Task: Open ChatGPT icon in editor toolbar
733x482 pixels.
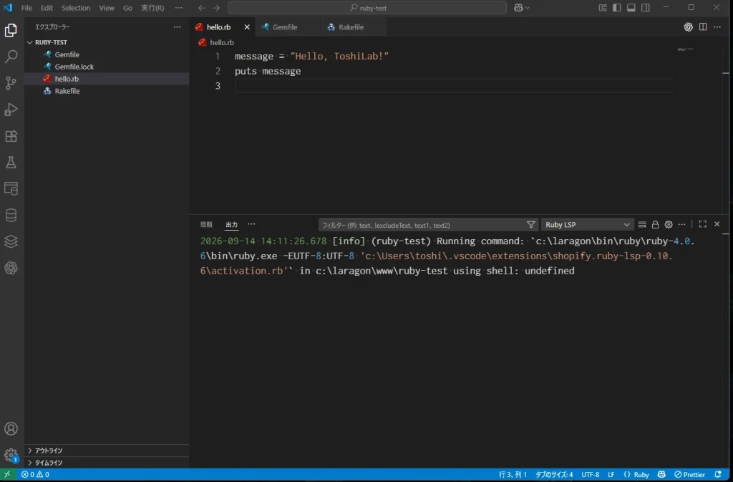Action: pos(688,26)
